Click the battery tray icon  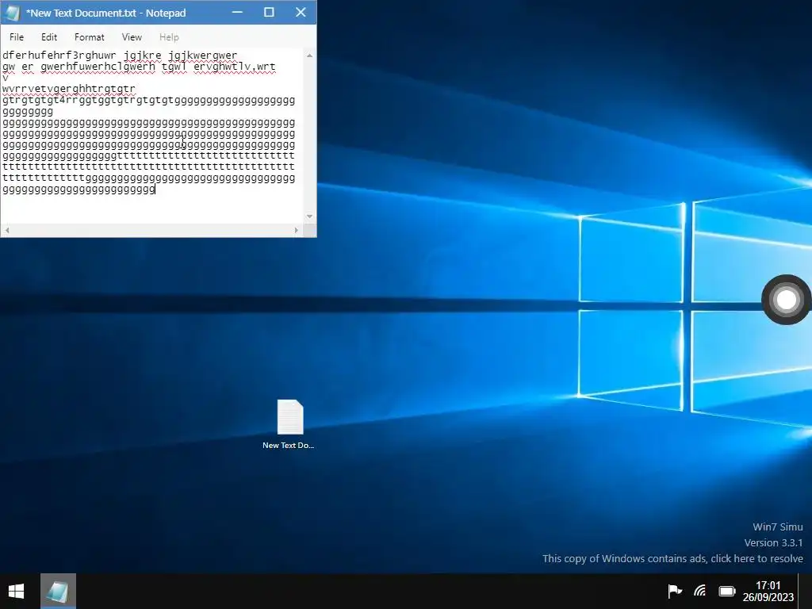(x=727, y=591)
